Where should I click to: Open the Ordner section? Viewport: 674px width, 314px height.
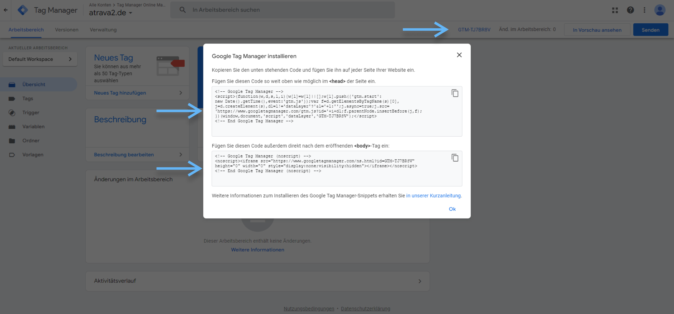(31, 140)
